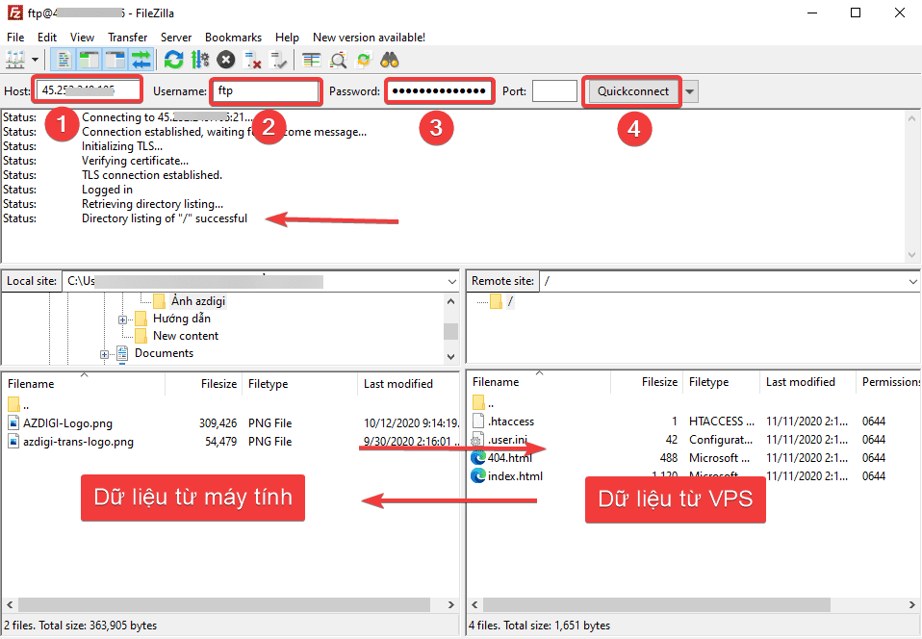Viewport: 922px width, 639px height.
Task: Search for files with Find files tool
Action: pyautogui.click(x=390, y=59)
